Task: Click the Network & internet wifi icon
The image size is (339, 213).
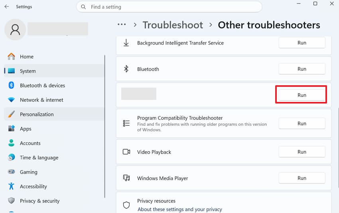Action: (x=11, y=100)
